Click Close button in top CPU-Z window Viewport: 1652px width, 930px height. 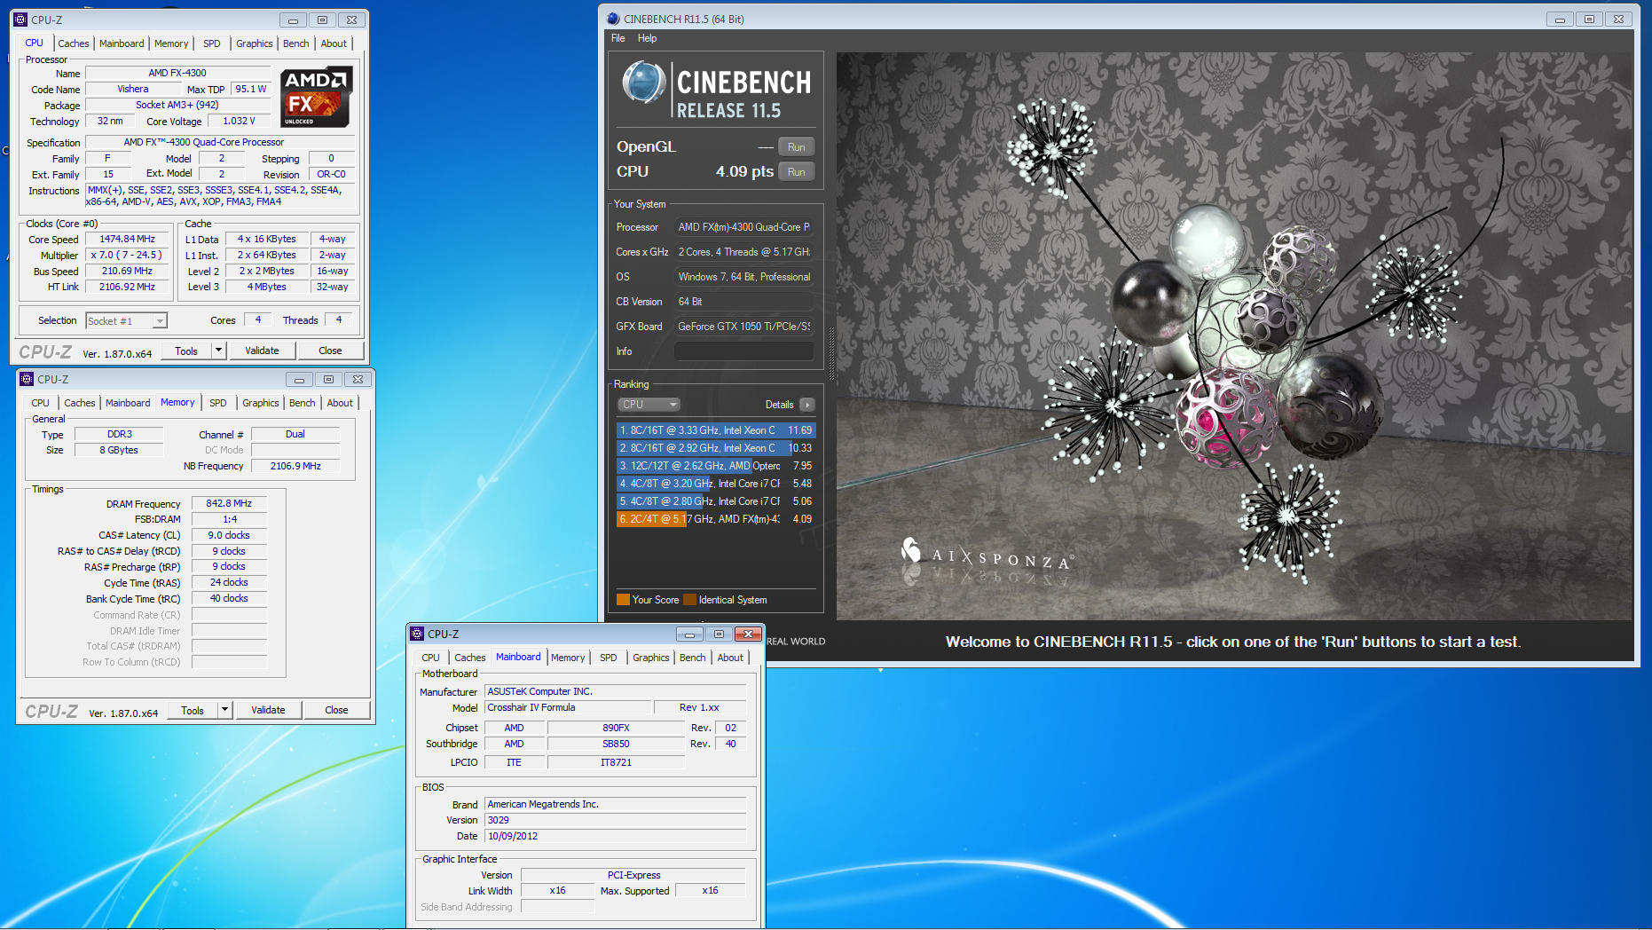[330, 351]
